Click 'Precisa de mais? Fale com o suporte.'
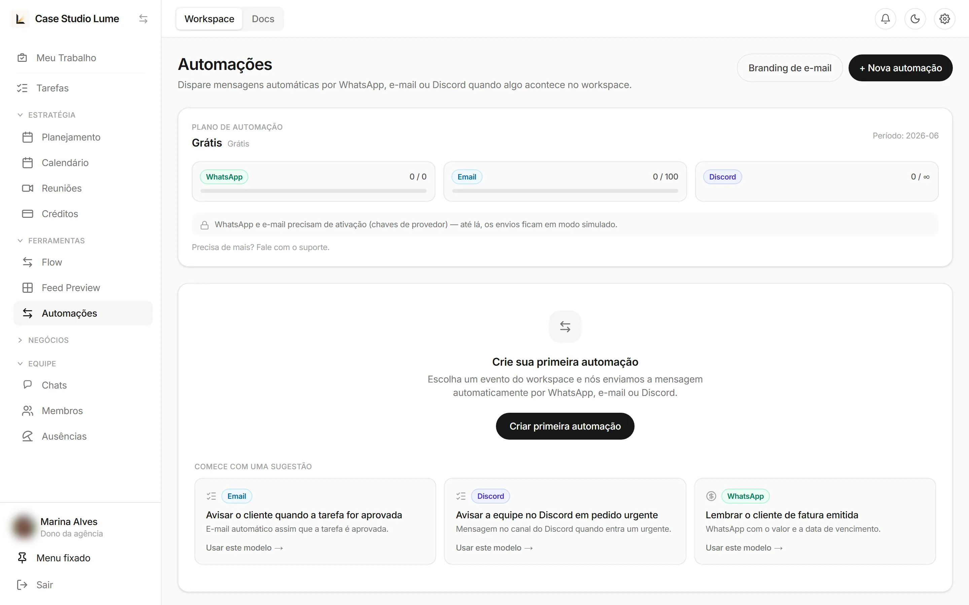 coord(260,248)
